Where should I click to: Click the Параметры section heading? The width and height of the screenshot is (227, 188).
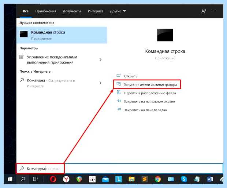(x=29, y=48)
